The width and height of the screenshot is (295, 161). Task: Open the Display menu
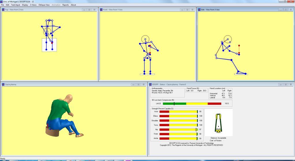point(25,5)
